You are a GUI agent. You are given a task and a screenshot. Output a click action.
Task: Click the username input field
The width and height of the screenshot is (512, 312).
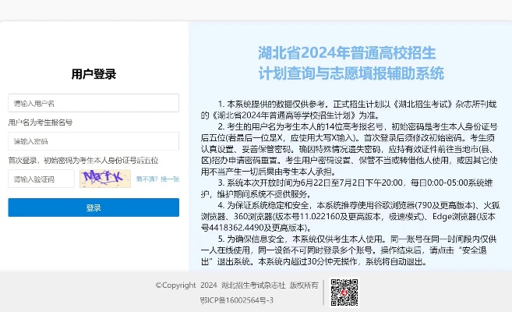94,103
